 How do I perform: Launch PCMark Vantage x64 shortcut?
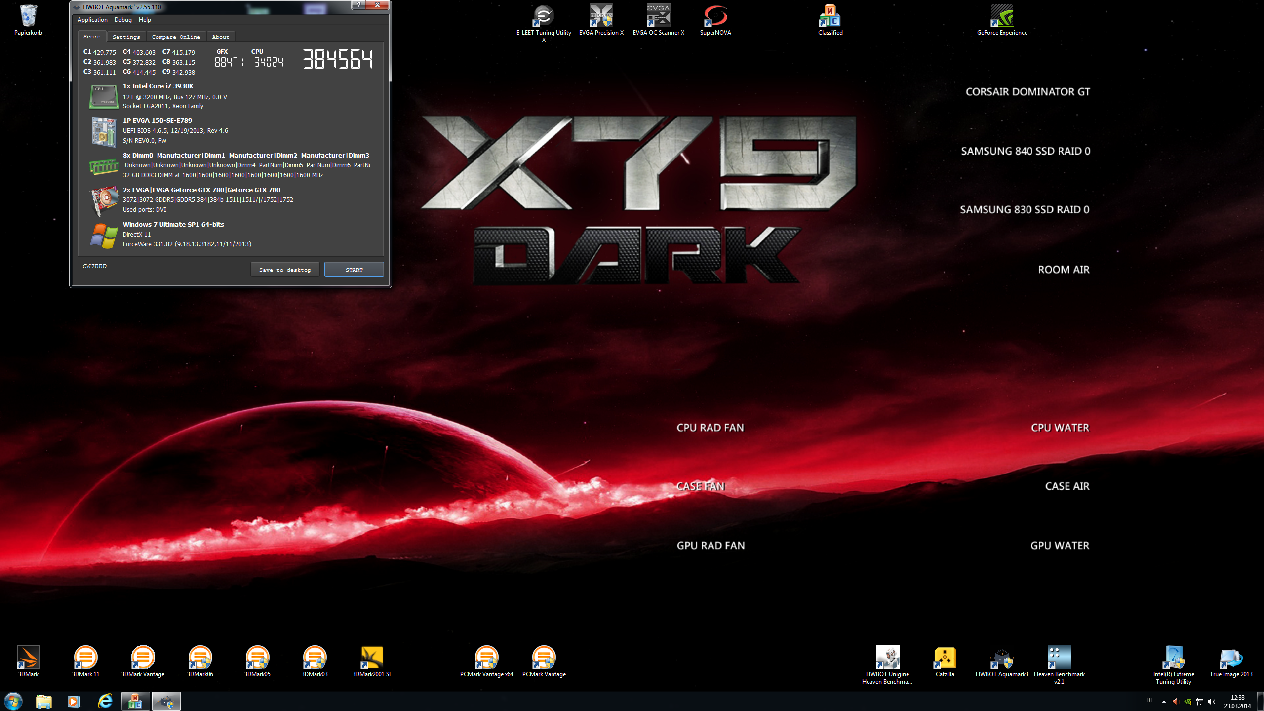(x=486, y=662)
